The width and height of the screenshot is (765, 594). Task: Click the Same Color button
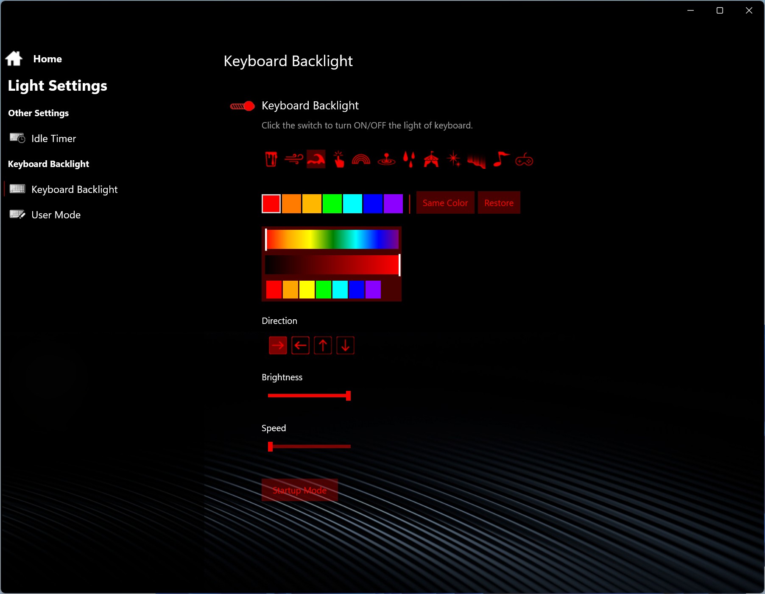click(445, 203)
